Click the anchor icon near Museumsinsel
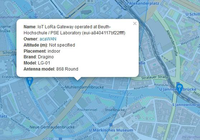This screenshot has height=140, width=200. click(x=36, y=15)
